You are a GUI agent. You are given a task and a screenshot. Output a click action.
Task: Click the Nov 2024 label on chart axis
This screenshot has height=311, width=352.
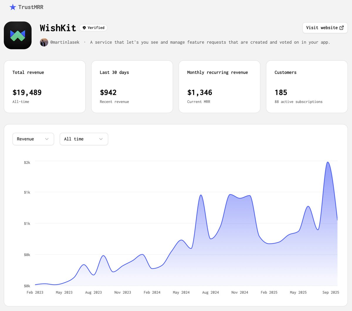(240, 293)
